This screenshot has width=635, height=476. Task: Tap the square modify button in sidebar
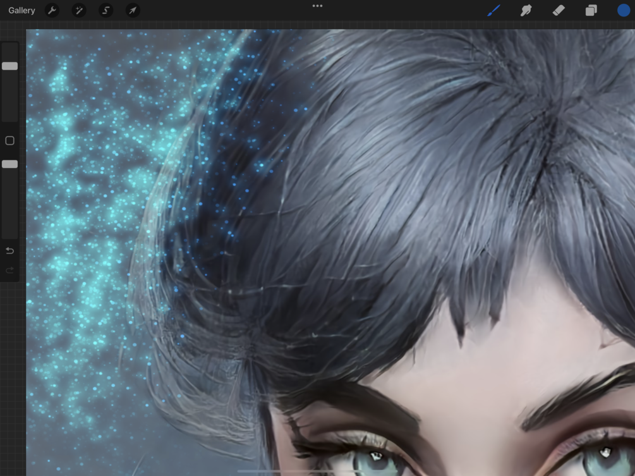coord(9,140)
